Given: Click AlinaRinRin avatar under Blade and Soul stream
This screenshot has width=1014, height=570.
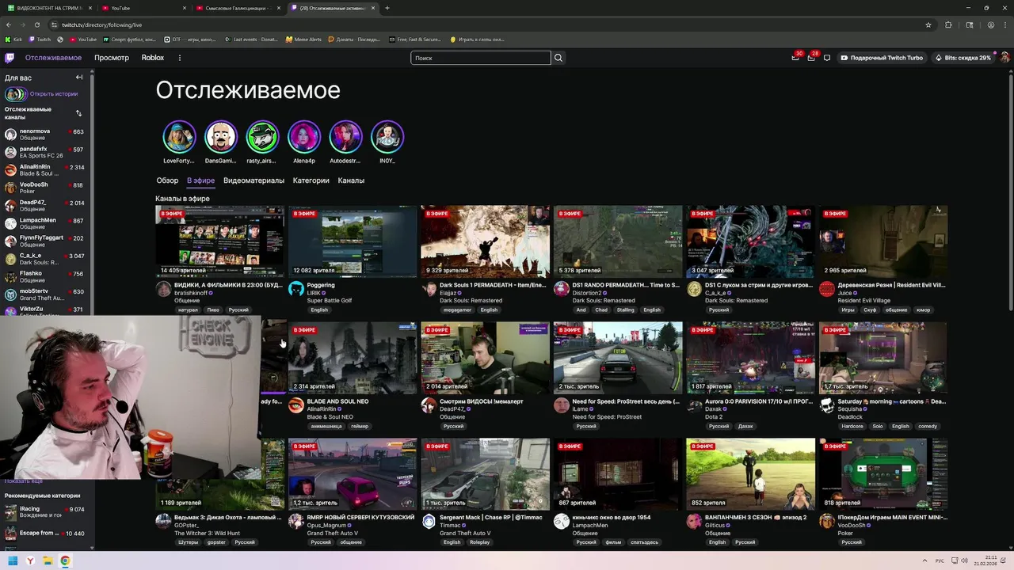Looking at the screenshot, I should [296, 405].
